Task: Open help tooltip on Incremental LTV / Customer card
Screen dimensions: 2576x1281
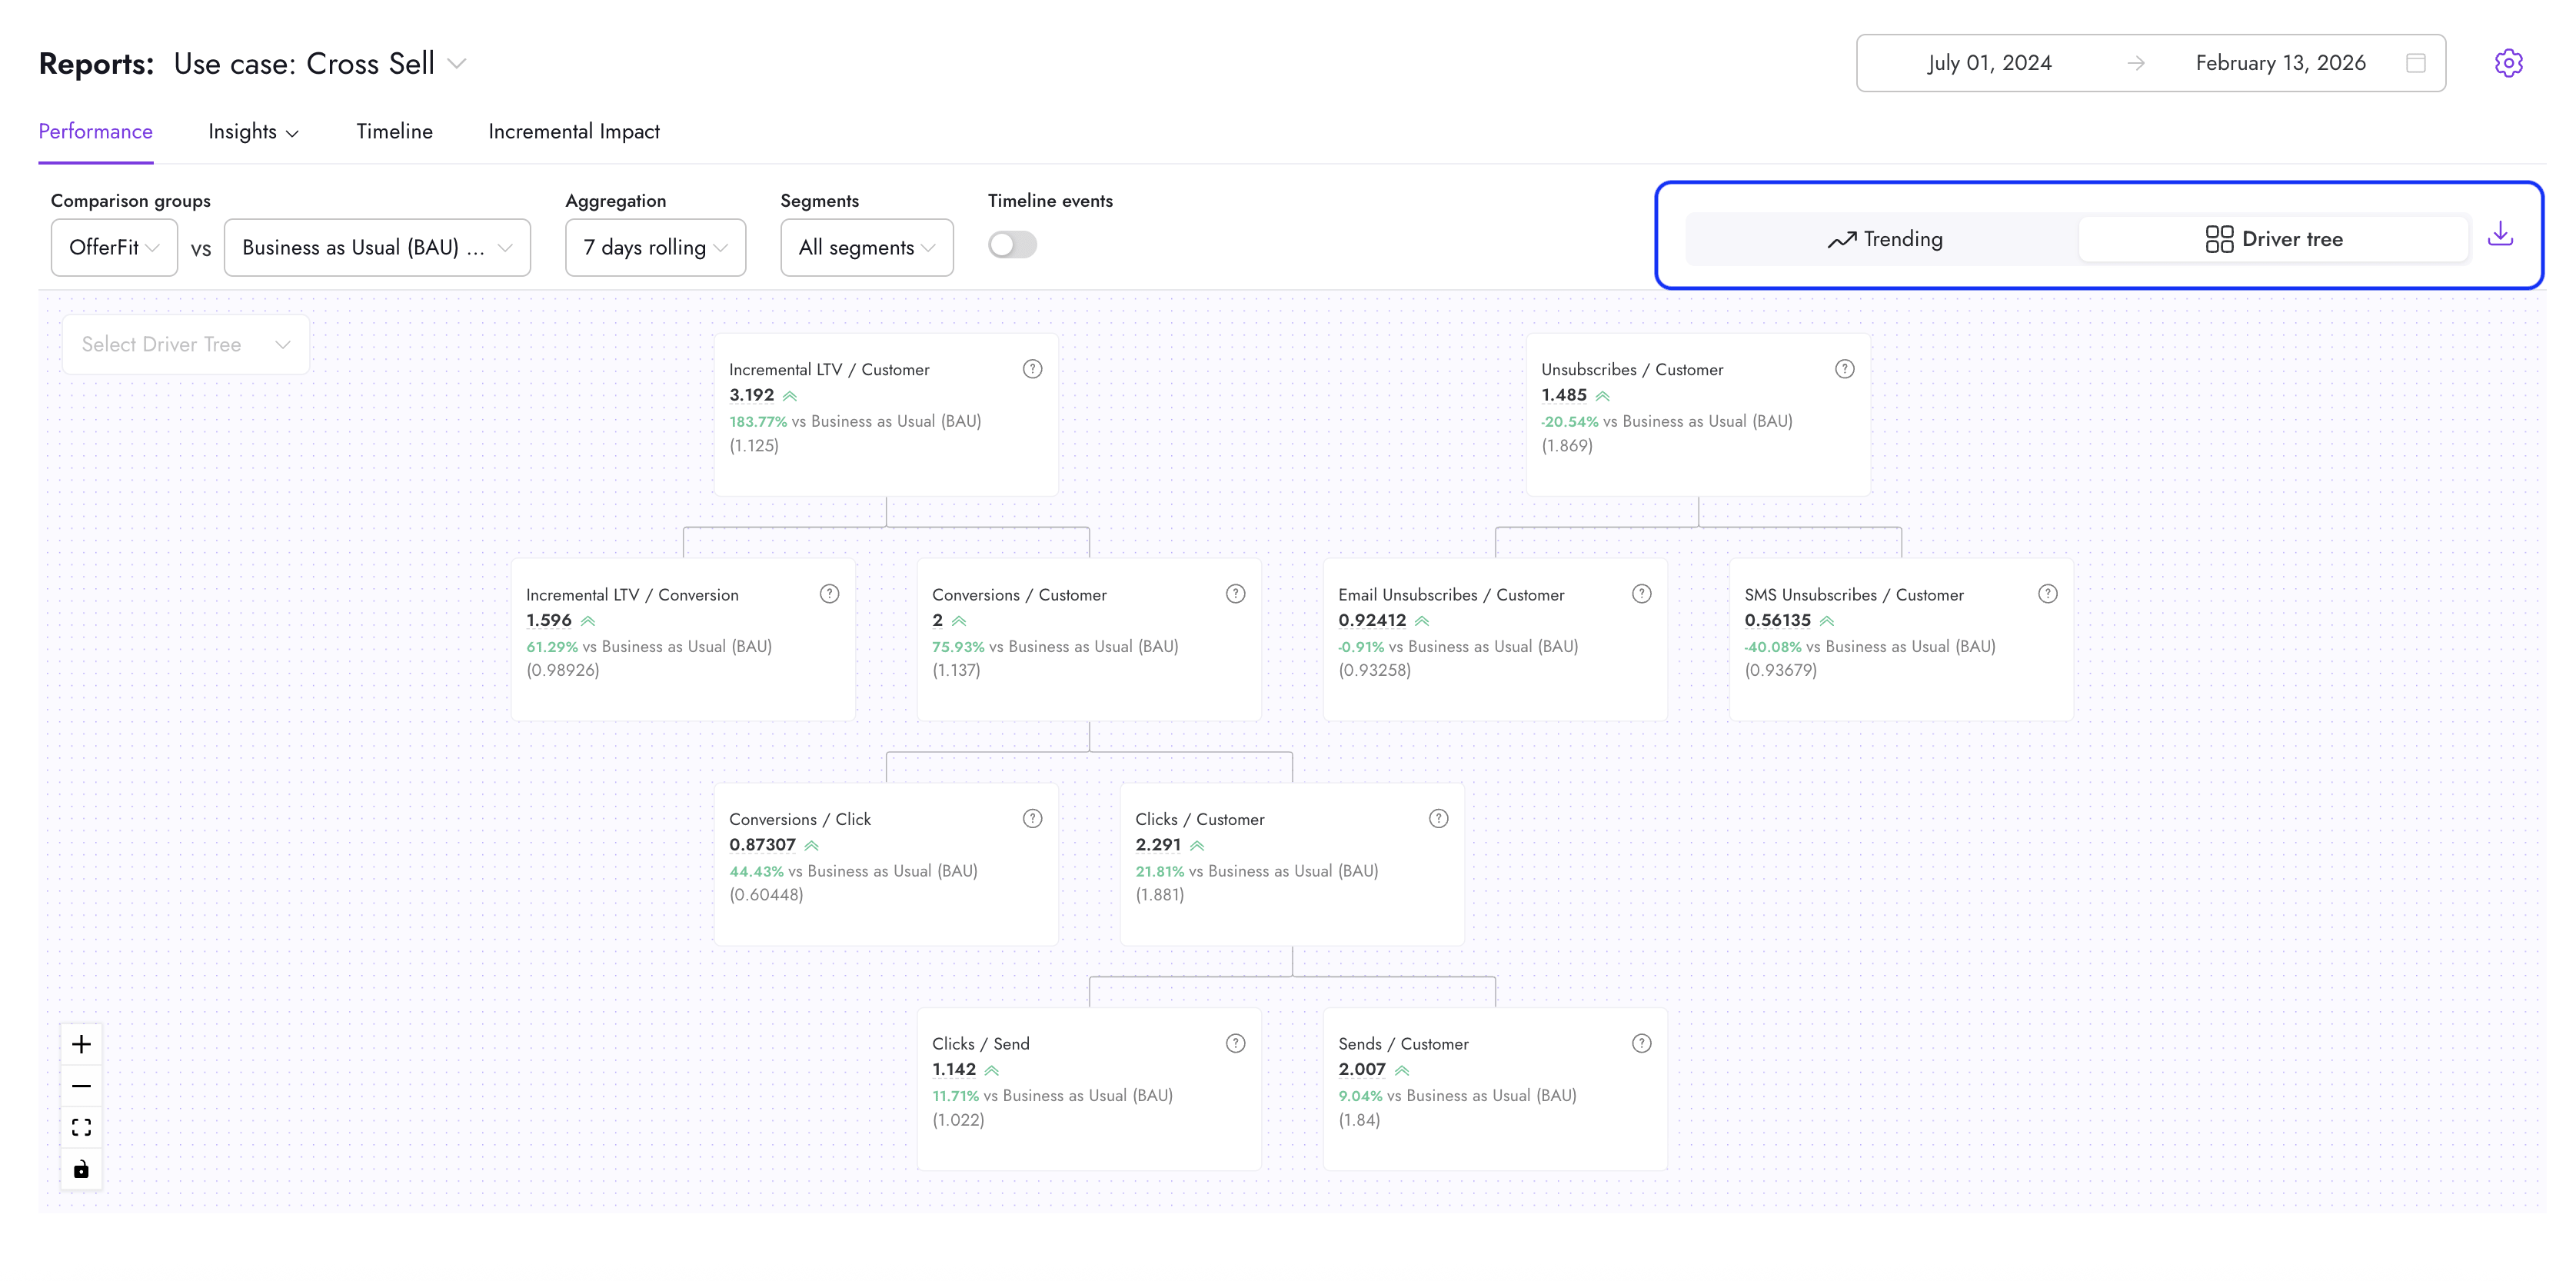Action: pyautogui.click(x=1032, y=368)
